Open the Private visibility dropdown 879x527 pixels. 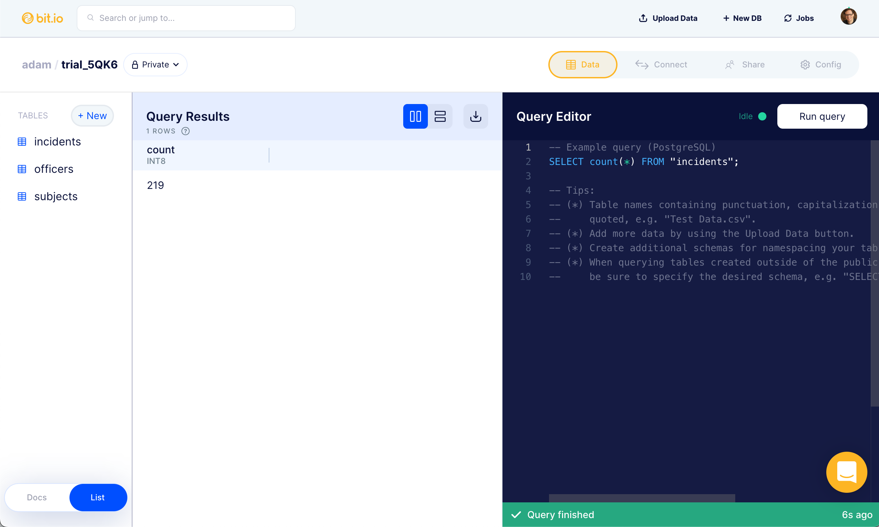[155, 64]
